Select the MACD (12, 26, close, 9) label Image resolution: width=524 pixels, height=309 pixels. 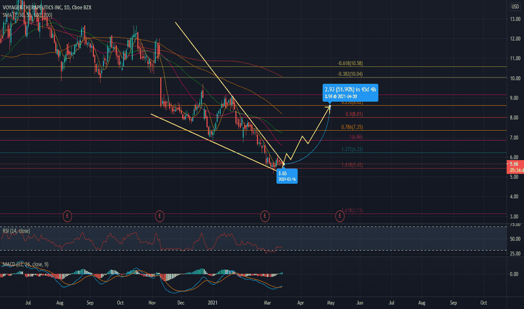(x=25, y=264)
